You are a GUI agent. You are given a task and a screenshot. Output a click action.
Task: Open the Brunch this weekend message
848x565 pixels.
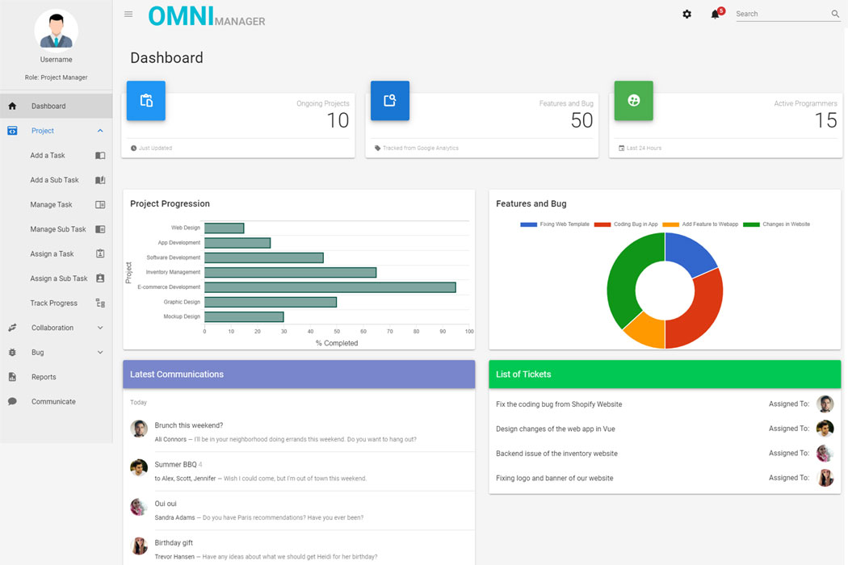click(189, 425)
